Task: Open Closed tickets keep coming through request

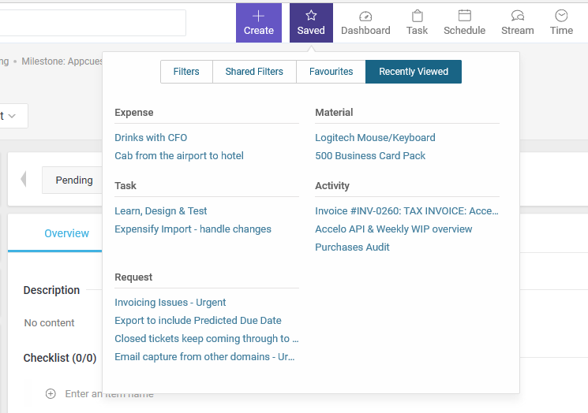Action: 207,338
